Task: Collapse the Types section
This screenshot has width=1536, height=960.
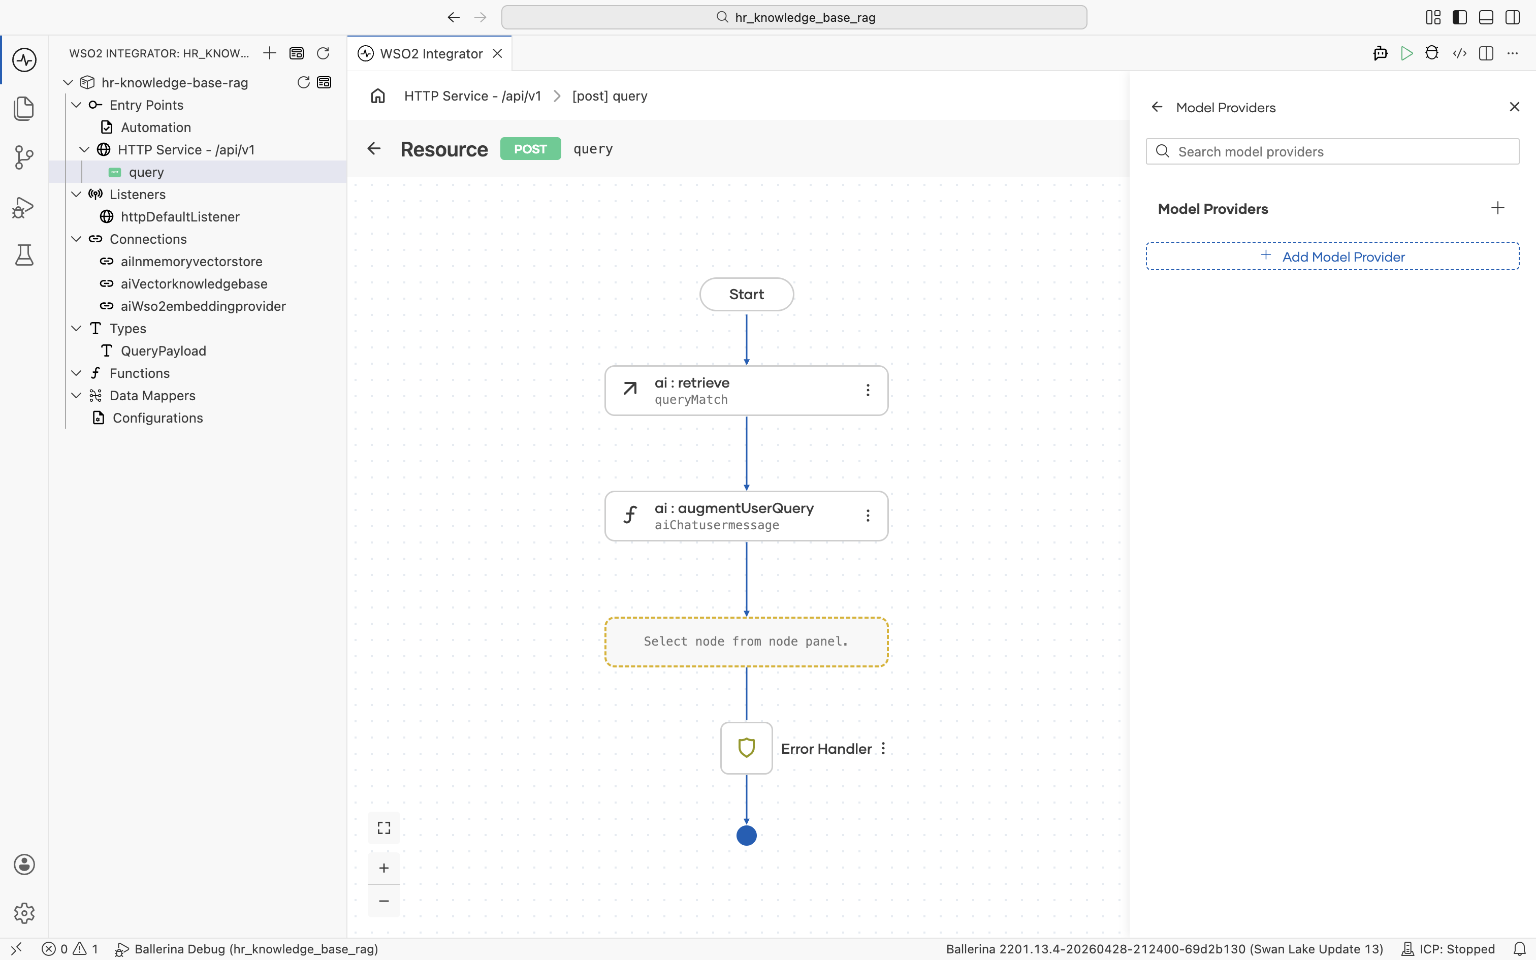Action: 76,328
